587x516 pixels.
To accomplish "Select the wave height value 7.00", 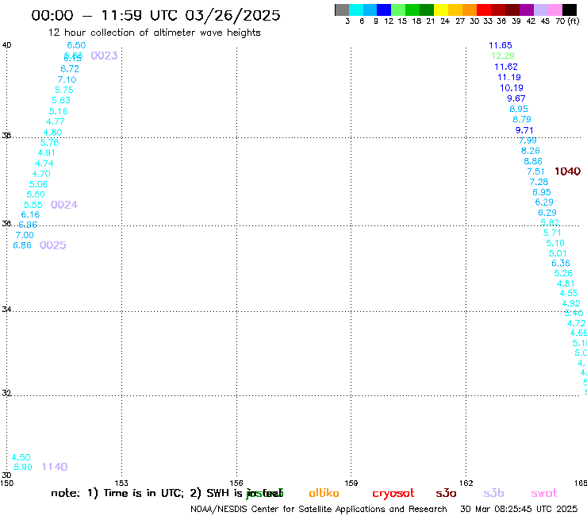I will point(25,235).
